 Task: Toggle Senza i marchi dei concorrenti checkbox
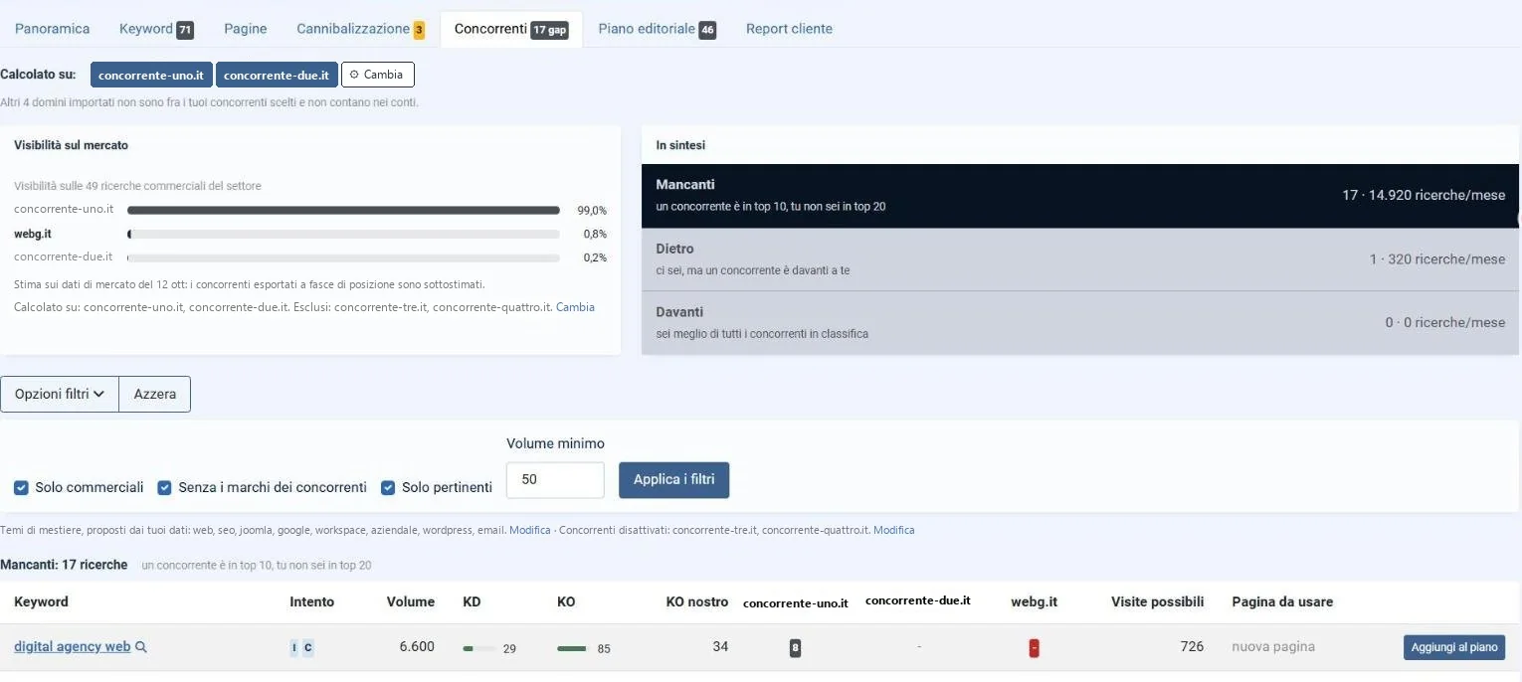point(165,487)
